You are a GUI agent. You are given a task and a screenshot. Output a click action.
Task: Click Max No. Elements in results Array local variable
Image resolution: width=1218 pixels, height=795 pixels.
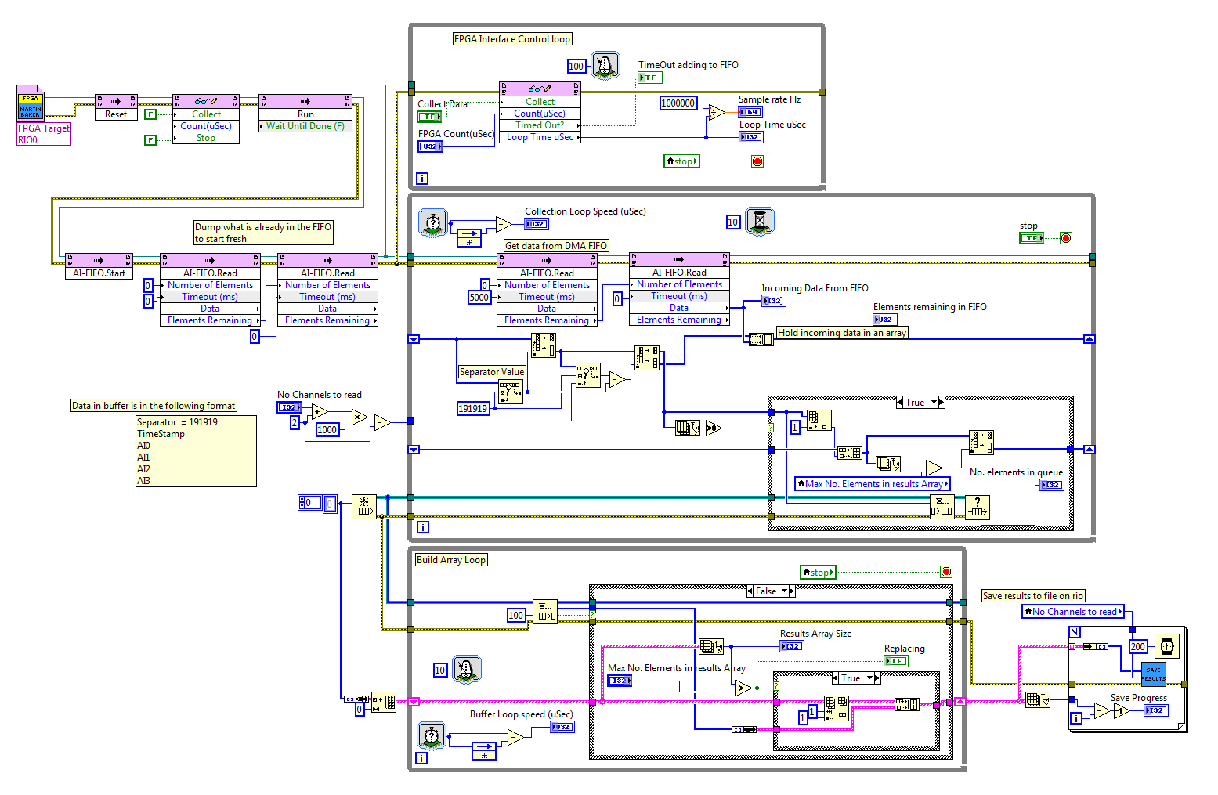coord(873,484)
